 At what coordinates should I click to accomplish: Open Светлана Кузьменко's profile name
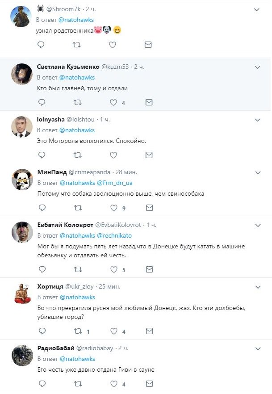(x=68, y=67)
